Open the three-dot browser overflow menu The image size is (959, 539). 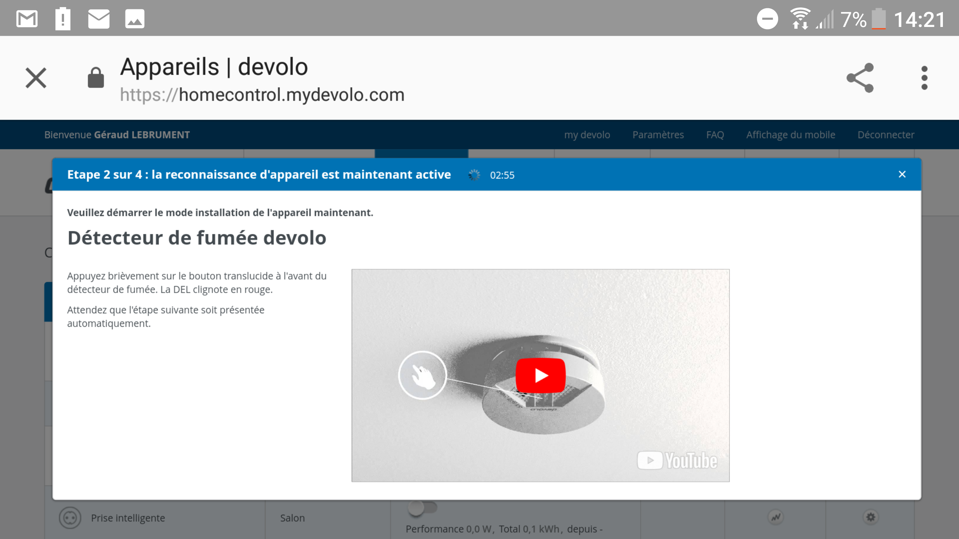(x=925, y=78)
